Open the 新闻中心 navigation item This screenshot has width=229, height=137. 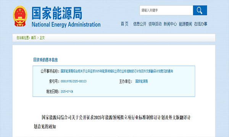point(170,24)
